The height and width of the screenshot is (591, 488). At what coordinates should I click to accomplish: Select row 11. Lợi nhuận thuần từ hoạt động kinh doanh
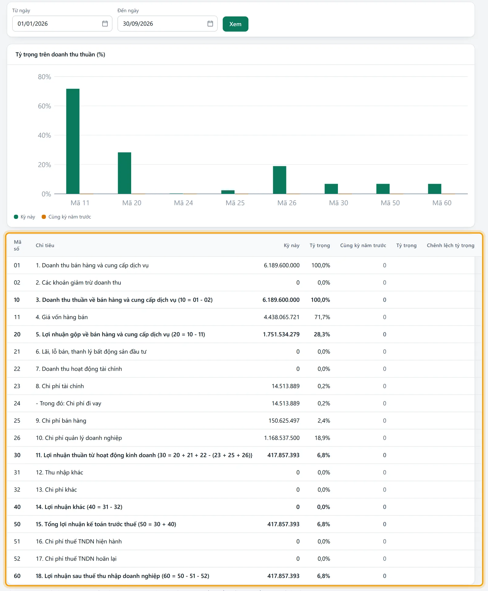coord(241,455)
